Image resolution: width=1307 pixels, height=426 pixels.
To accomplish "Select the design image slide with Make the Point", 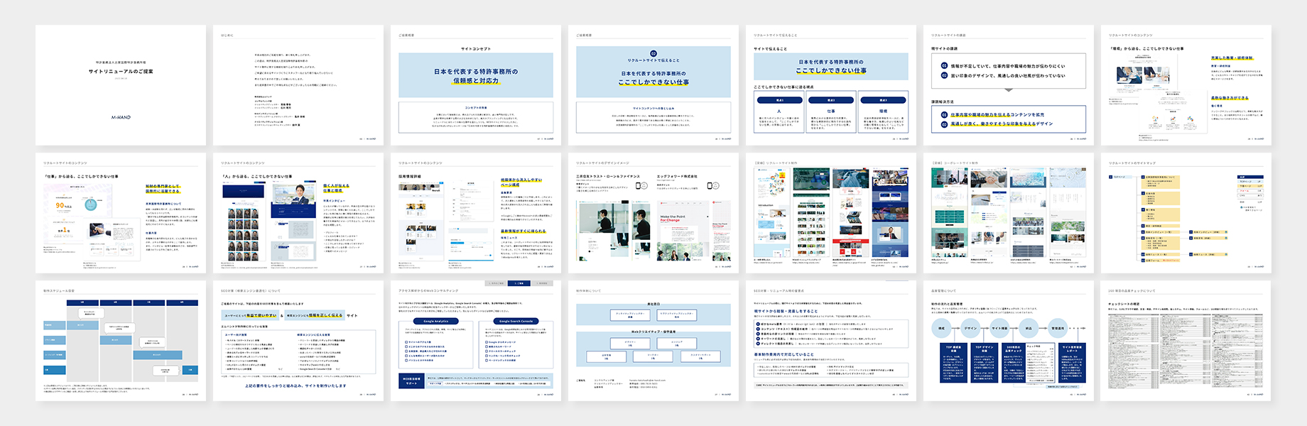I will point(653,213).
